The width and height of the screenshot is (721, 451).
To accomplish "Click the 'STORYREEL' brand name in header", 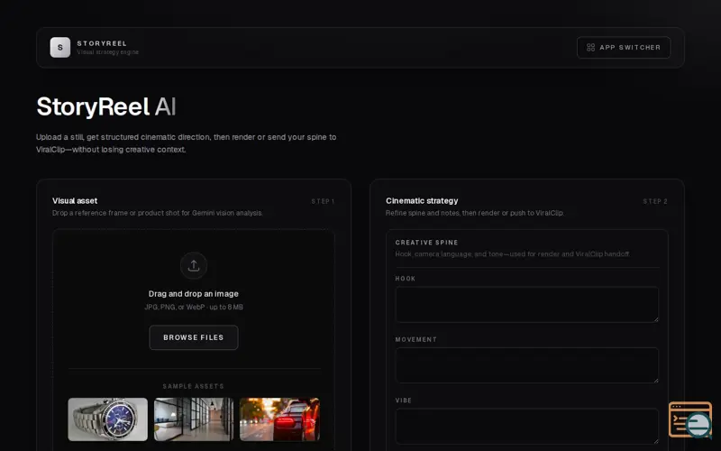I will (102, 43).
